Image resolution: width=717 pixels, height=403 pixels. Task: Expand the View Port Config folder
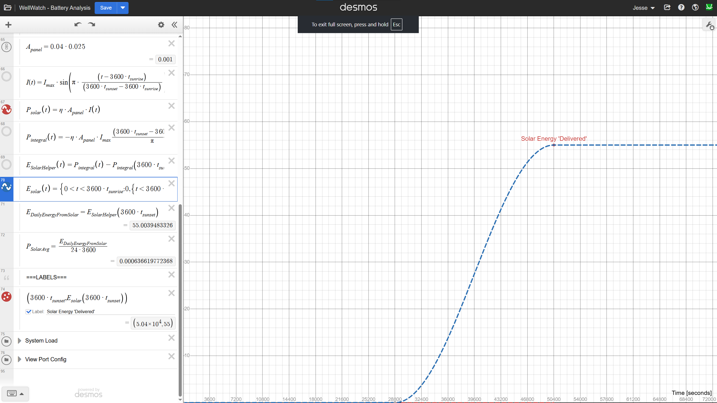20,359
